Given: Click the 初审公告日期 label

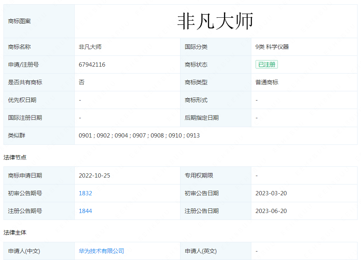Looking at the screenshot, I should coord(201,193).
